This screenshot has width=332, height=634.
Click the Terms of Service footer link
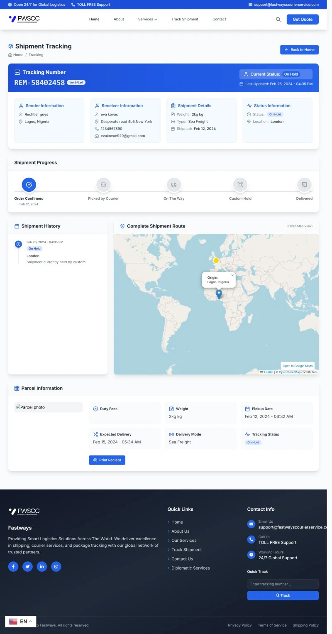[x=272, y=625]
